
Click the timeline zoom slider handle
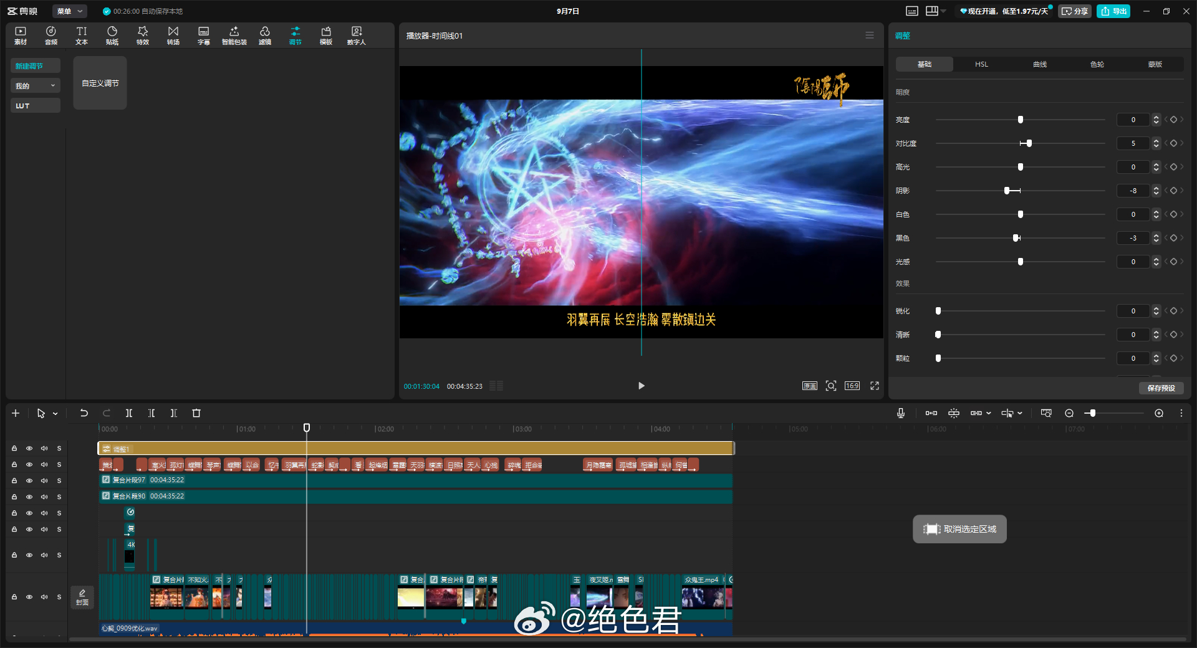point(1092,413)
